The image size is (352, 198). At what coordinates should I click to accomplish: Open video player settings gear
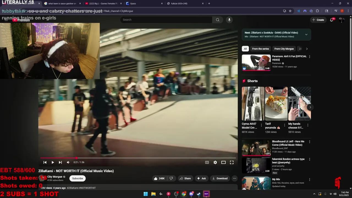[215, 162]
